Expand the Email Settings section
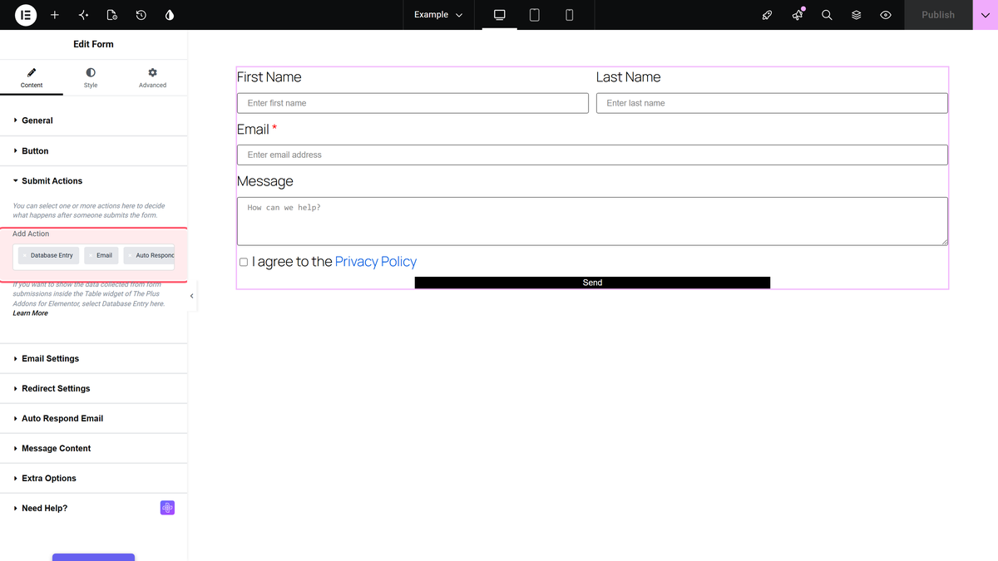Viewport: 998px width, 561px height. (94, 358)
